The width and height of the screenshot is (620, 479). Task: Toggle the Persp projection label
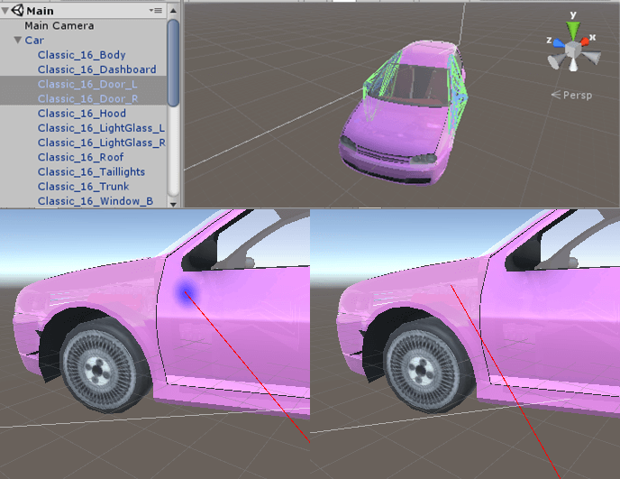571,96
